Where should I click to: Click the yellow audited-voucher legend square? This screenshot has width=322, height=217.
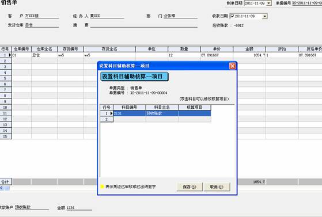pos(102,186)
